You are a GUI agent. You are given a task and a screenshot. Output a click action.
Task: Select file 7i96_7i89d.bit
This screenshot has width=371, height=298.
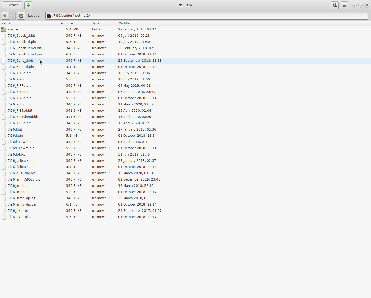click(19, 123)
